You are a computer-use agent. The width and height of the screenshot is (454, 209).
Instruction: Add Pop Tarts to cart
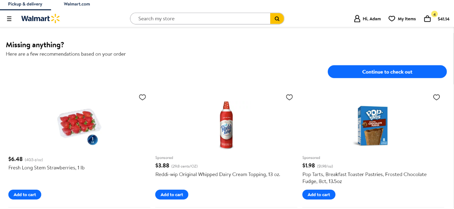coord(319,194)
